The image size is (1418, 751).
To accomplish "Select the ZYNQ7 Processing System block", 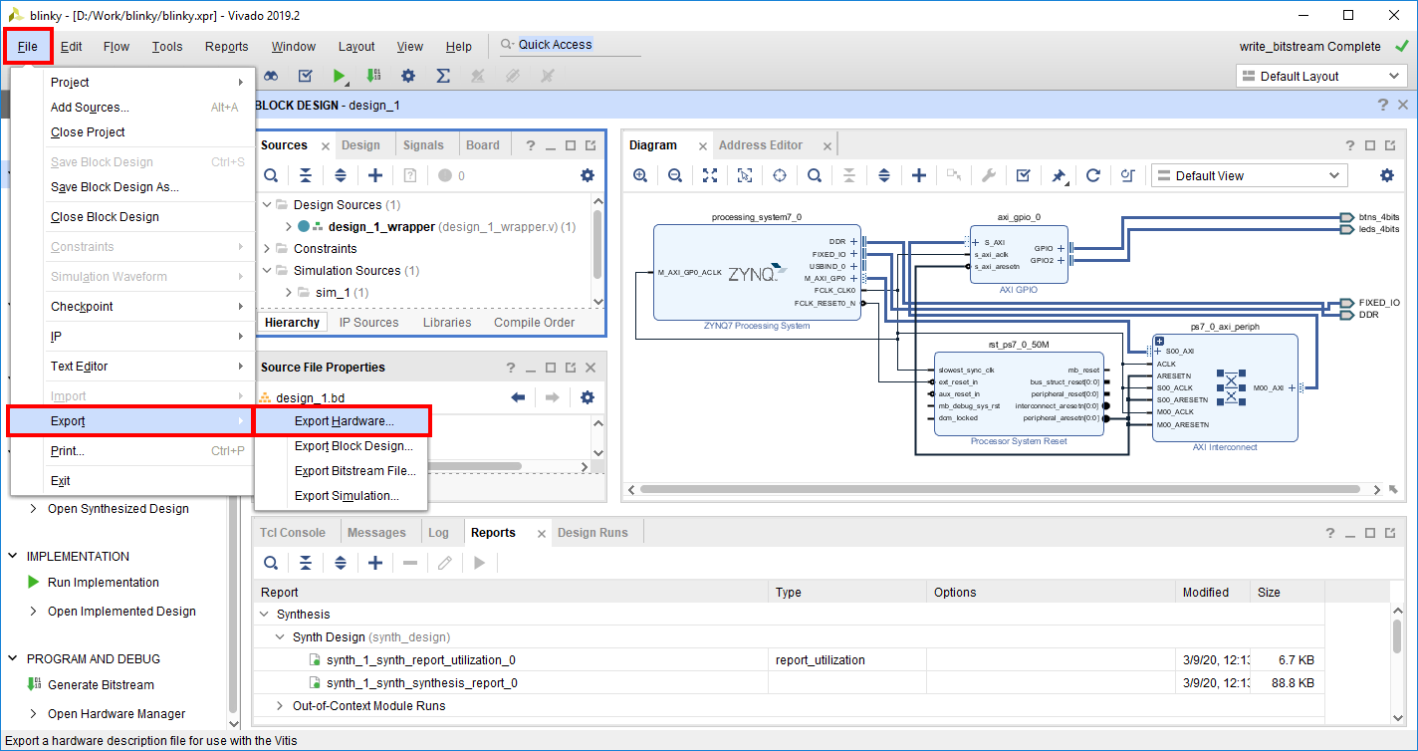I will [757, 272].
